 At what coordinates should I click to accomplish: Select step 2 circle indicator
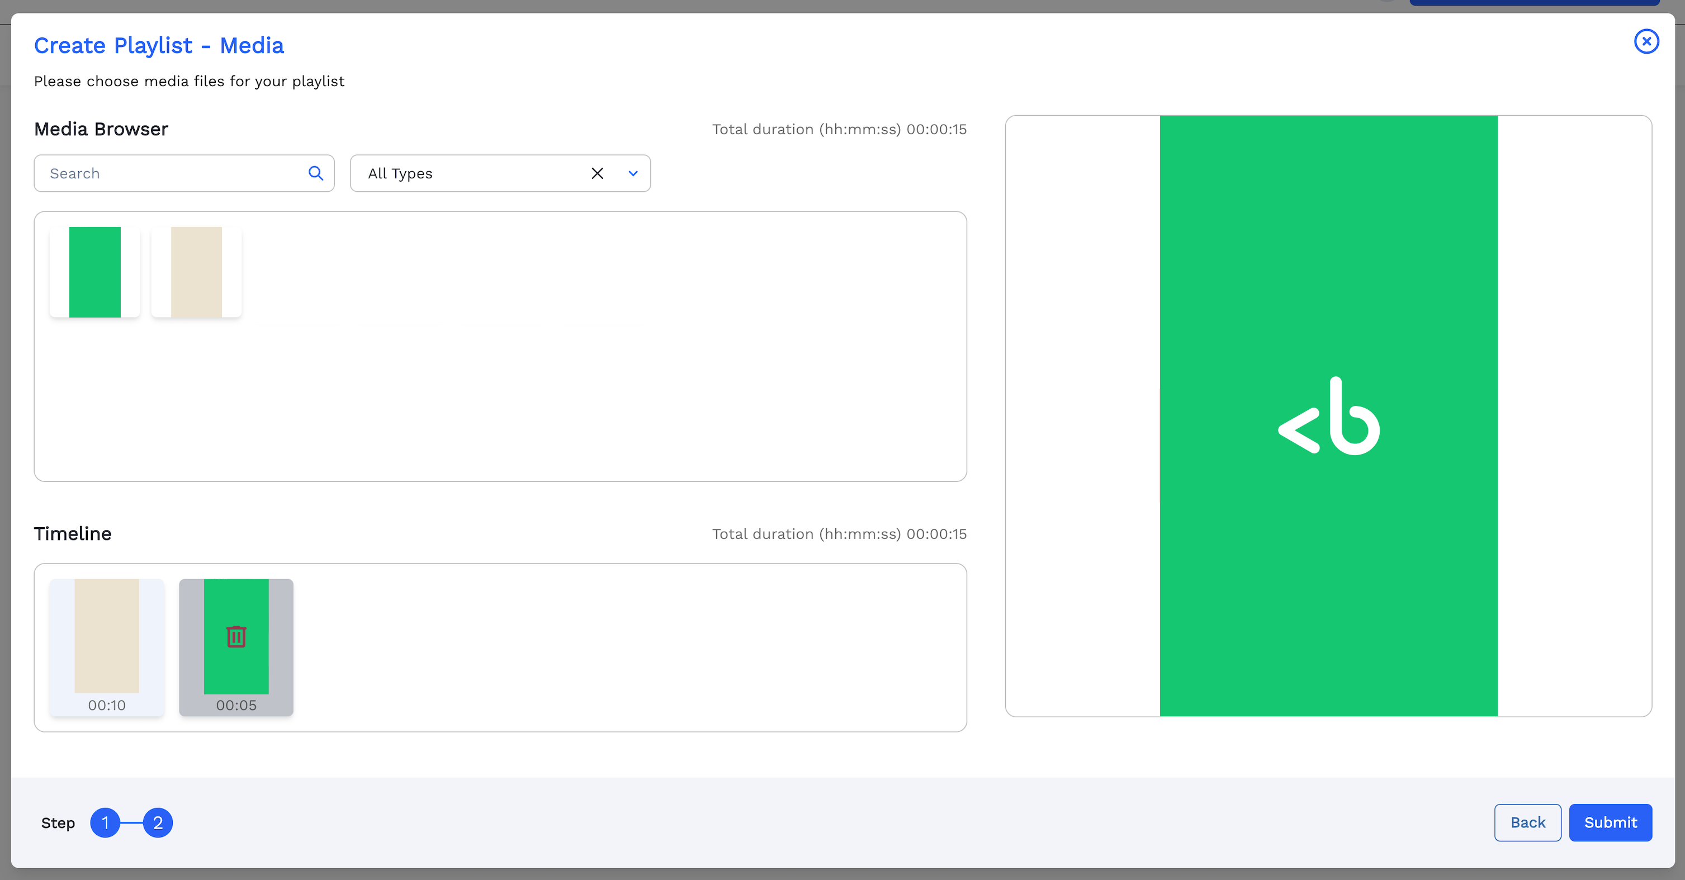(x=158, y=822)
